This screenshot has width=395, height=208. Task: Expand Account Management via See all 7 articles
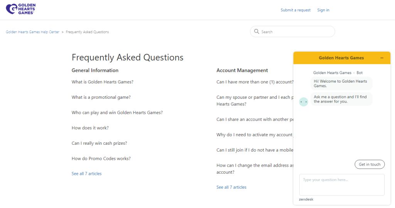pyautogui.click(x=231, y=187)
